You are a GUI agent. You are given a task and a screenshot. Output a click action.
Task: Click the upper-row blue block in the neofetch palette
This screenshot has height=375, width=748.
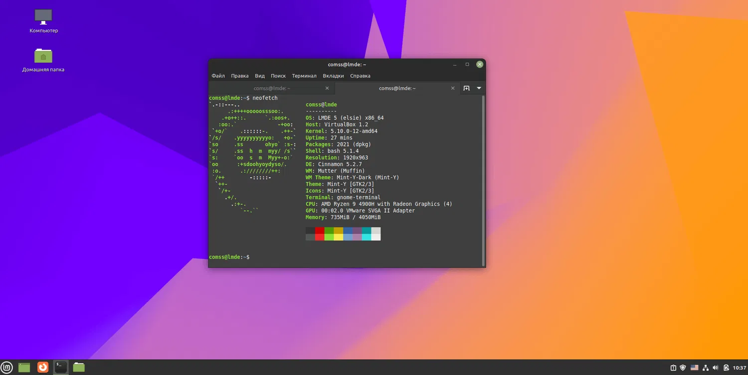tap(348, 231)
